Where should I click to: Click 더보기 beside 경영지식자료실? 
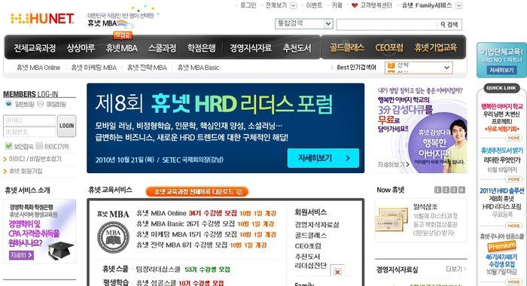[x=455, y=269]
